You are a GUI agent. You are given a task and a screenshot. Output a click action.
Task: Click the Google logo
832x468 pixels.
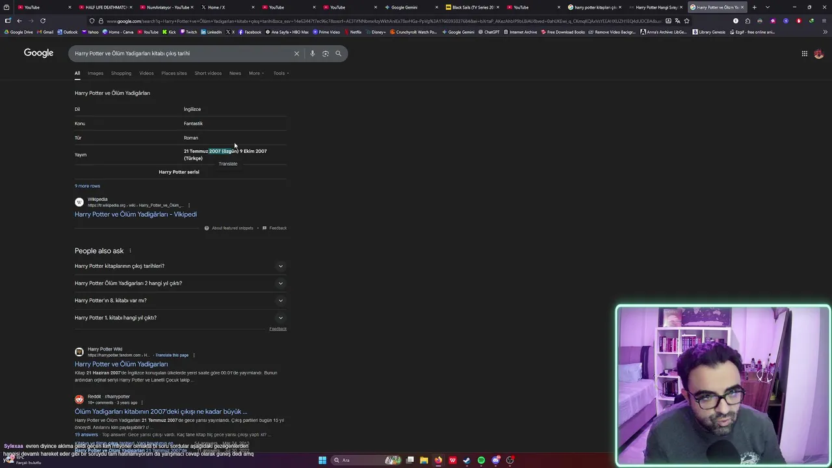click(x=38, y=53)
